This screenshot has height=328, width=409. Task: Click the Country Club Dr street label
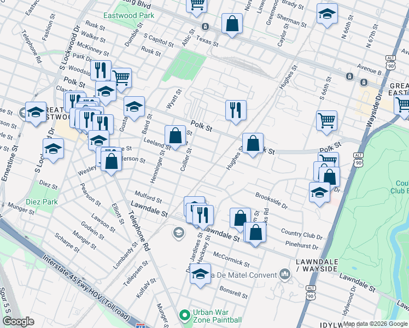click(302, 234)
